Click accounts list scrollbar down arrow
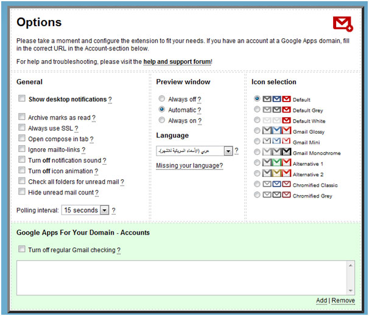This screenshot has height=316, width=369. [x=351, y=290]
